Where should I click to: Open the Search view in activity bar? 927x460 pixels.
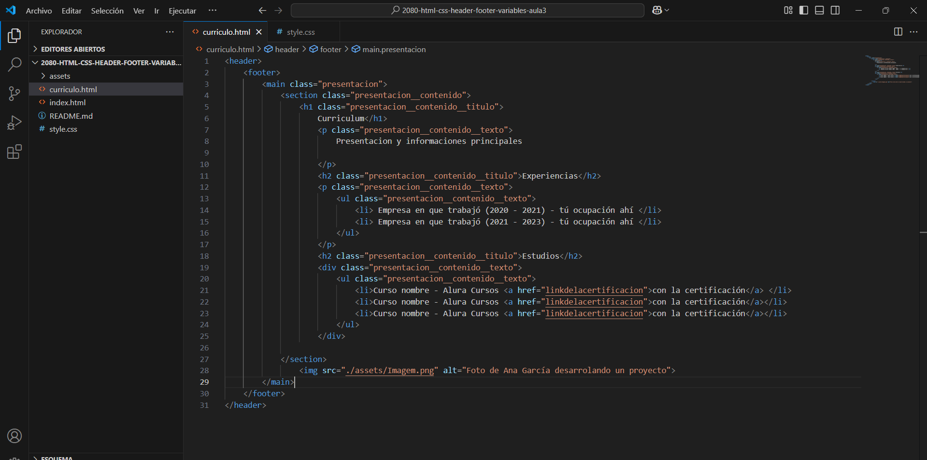tap(14, 64)
